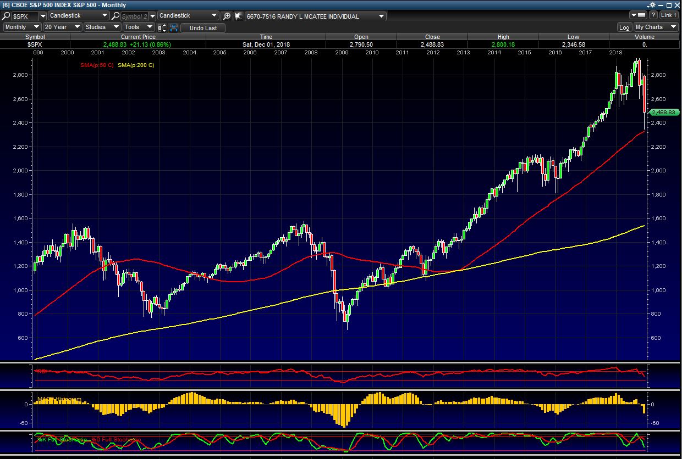Open the first Candlestick chart style dropdown

pyautogui.click(x=79, y=16)
